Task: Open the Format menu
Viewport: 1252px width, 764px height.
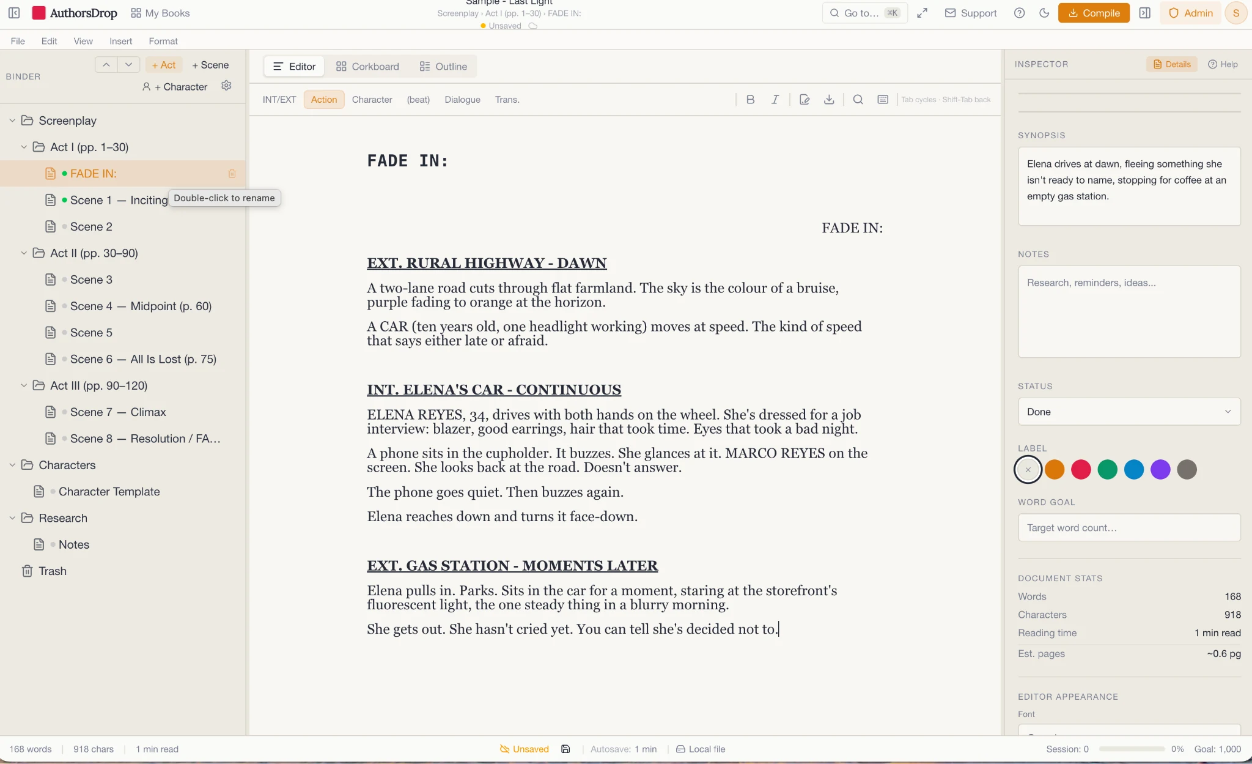Action: pos(163,41)
